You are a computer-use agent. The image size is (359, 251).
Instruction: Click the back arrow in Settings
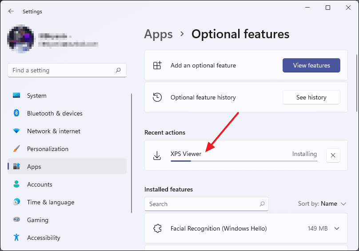tap(11, 11)
